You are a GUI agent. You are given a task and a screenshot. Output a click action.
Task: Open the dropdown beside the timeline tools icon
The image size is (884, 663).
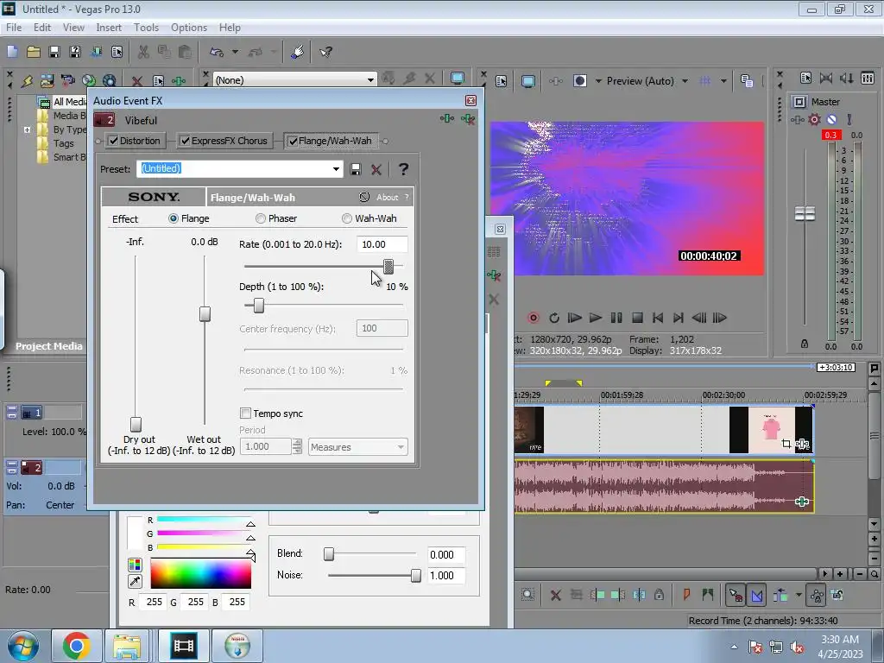coord(799,595)
